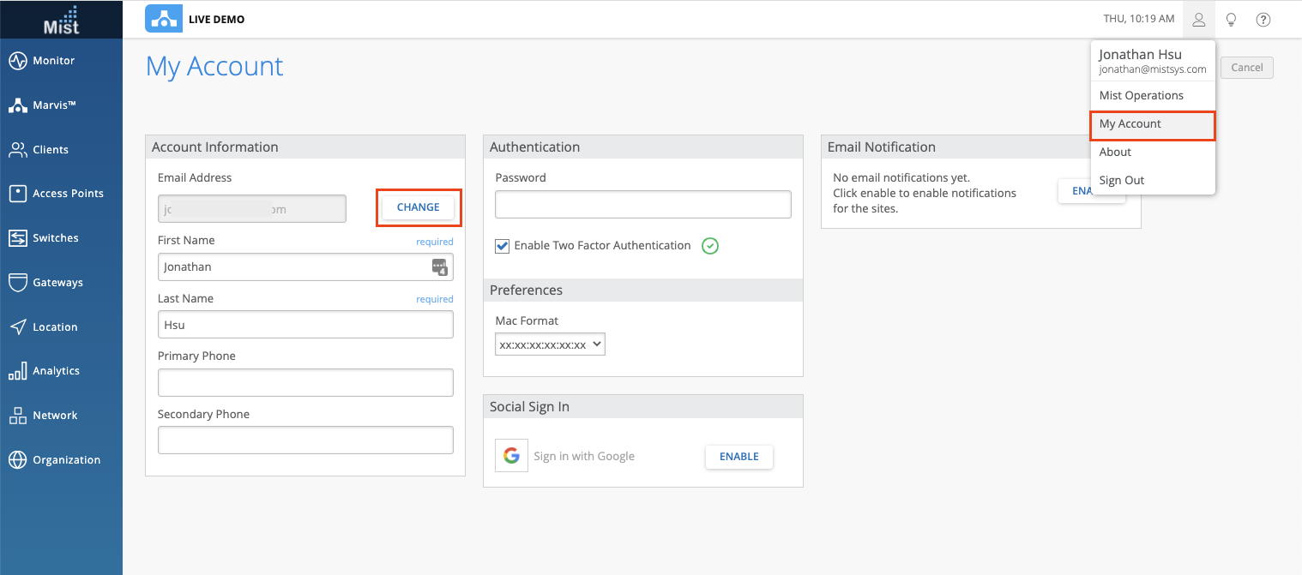Click the CHANGE email button
The image size is (1302, 575).
419,207
